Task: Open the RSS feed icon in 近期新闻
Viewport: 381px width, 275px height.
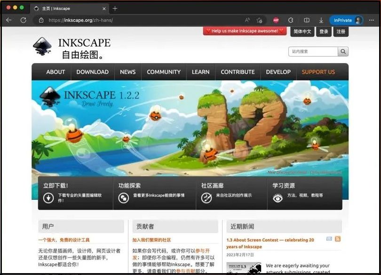Action: (x=339, y=239)
